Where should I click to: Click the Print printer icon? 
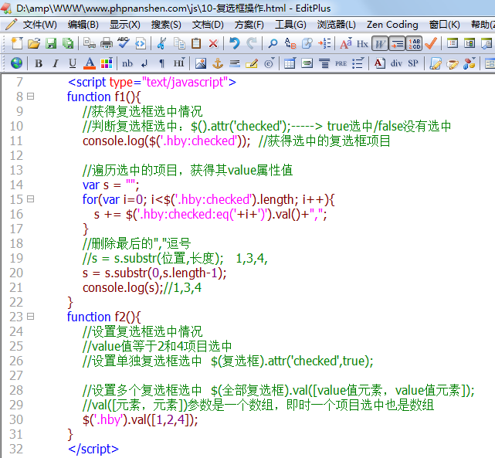pos(107,43)
